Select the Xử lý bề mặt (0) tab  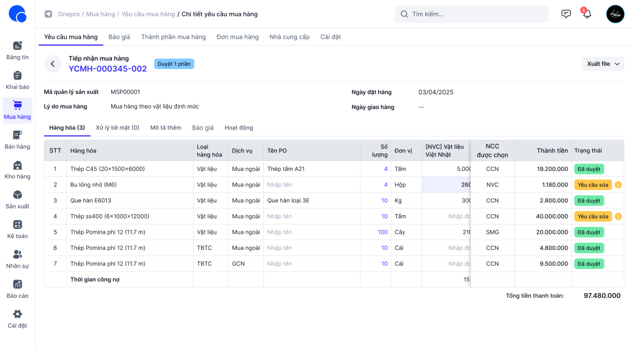[117, 128]
